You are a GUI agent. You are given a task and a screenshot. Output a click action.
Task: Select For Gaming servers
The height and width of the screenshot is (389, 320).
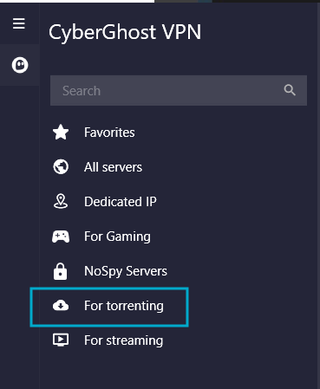point(117,237)
